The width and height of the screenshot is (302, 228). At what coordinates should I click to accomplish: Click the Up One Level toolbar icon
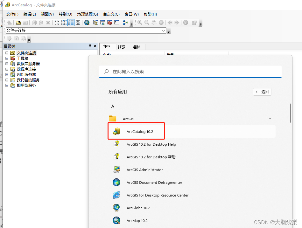click(x=9, y=23)
